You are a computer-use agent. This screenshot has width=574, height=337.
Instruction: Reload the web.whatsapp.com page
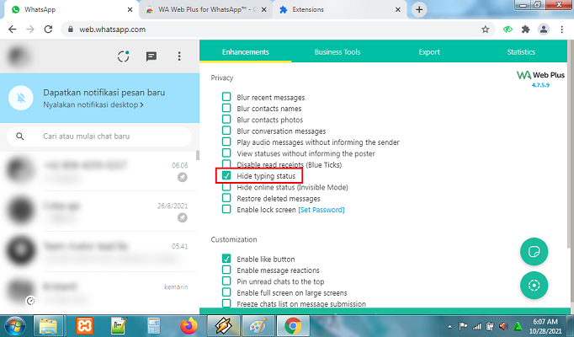(48, 29)
